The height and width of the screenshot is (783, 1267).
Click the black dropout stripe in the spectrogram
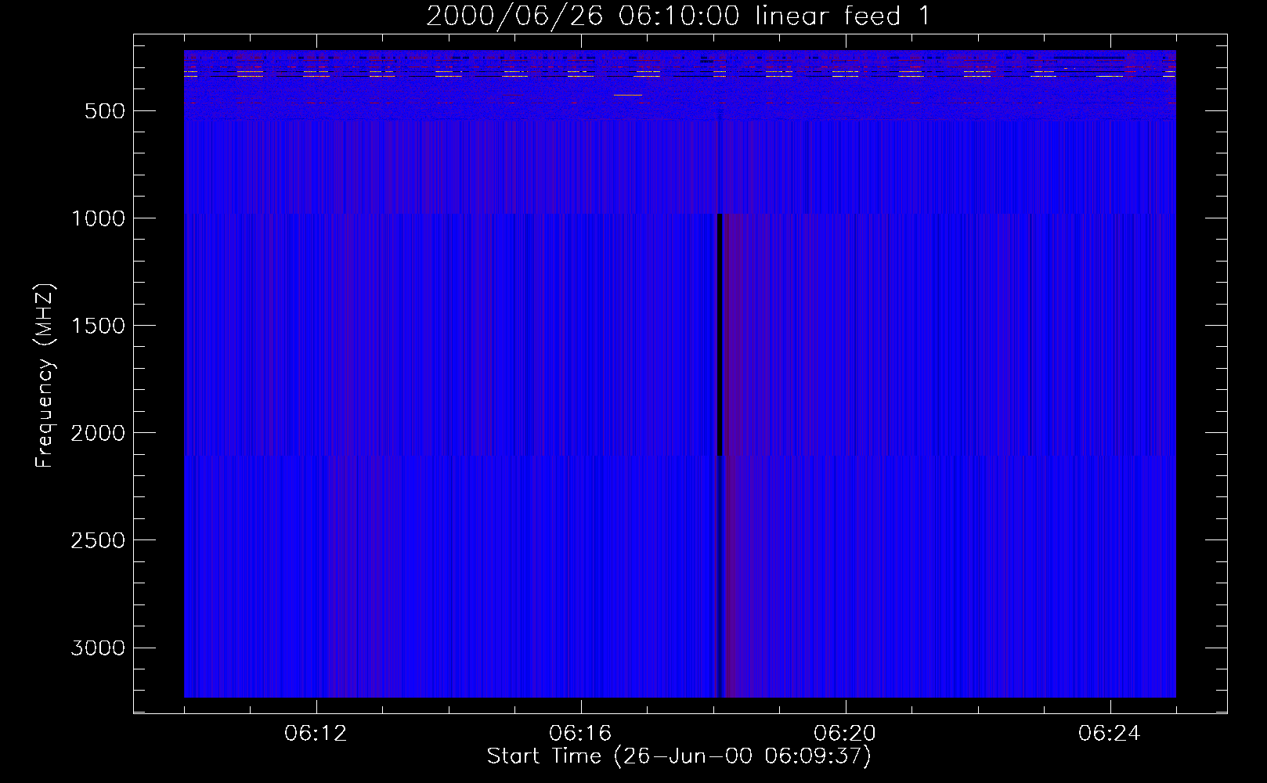[x=719, y=334]
